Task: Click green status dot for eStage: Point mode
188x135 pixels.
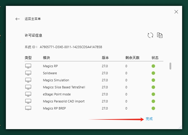Action: click(x=153, y=94)
